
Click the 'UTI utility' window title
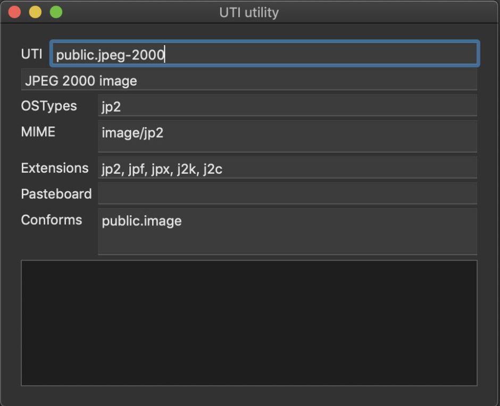point(249,12)
